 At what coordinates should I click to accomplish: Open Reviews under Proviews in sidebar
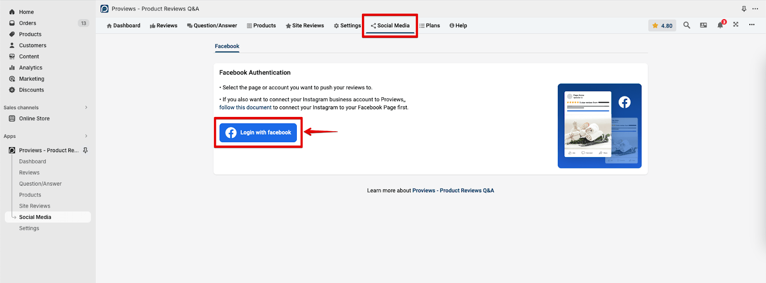pyautogui.click(x=29, y=173)
